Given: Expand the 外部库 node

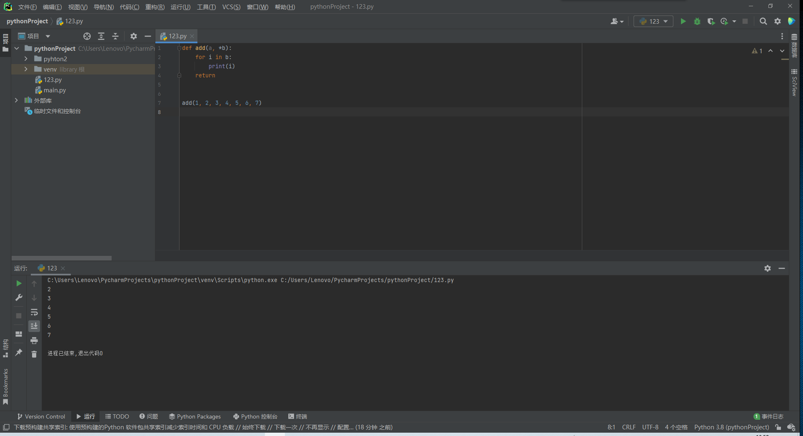Looking at the screenshot, I should click(17, 100).
